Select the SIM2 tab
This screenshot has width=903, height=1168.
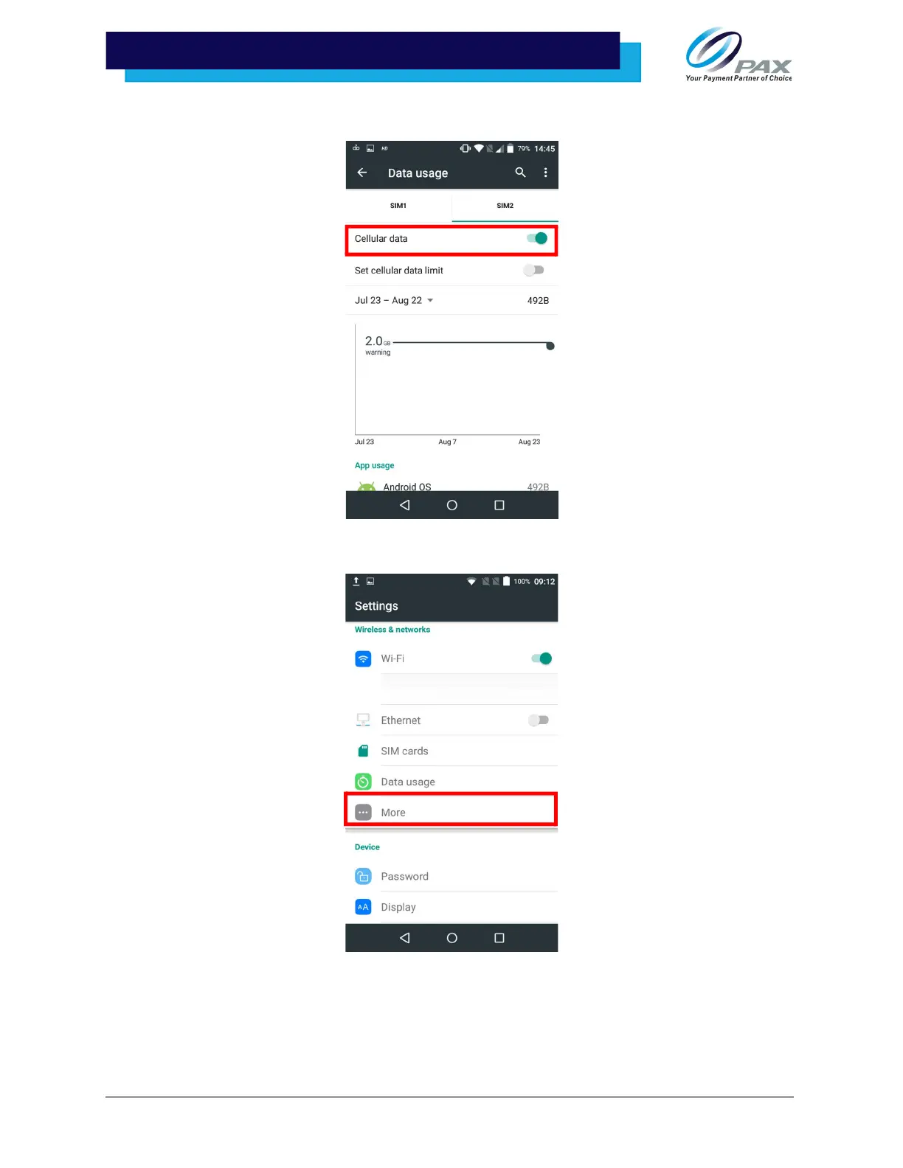[505, 206]
